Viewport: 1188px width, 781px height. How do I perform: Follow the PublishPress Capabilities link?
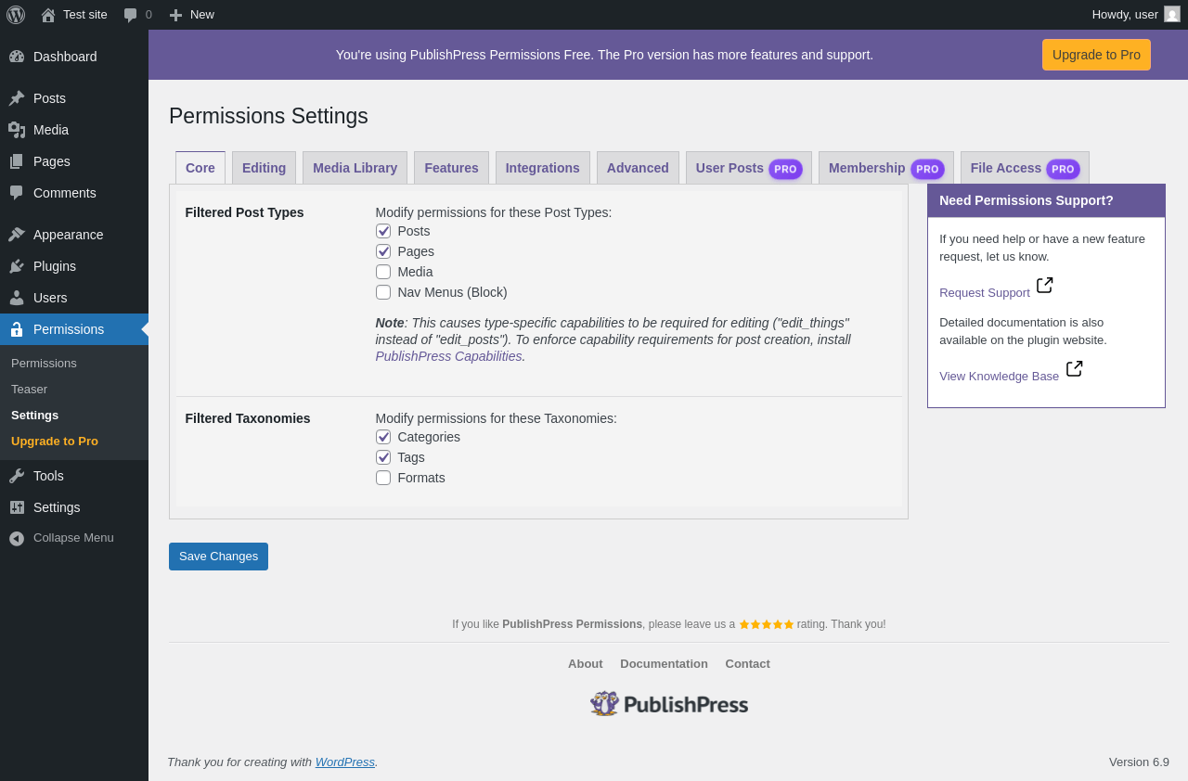click(448, 356)
